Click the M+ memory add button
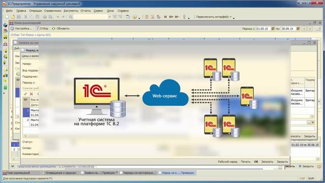Viewport: 325px width, 183px height. (x=171, y=17)
